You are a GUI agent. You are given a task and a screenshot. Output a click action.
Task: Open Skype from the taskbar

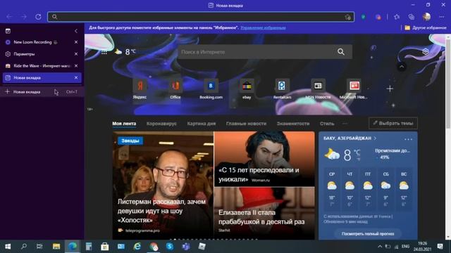(x=170, y=247)
